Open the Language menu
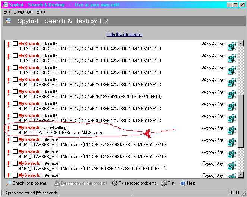 (23, 12)
